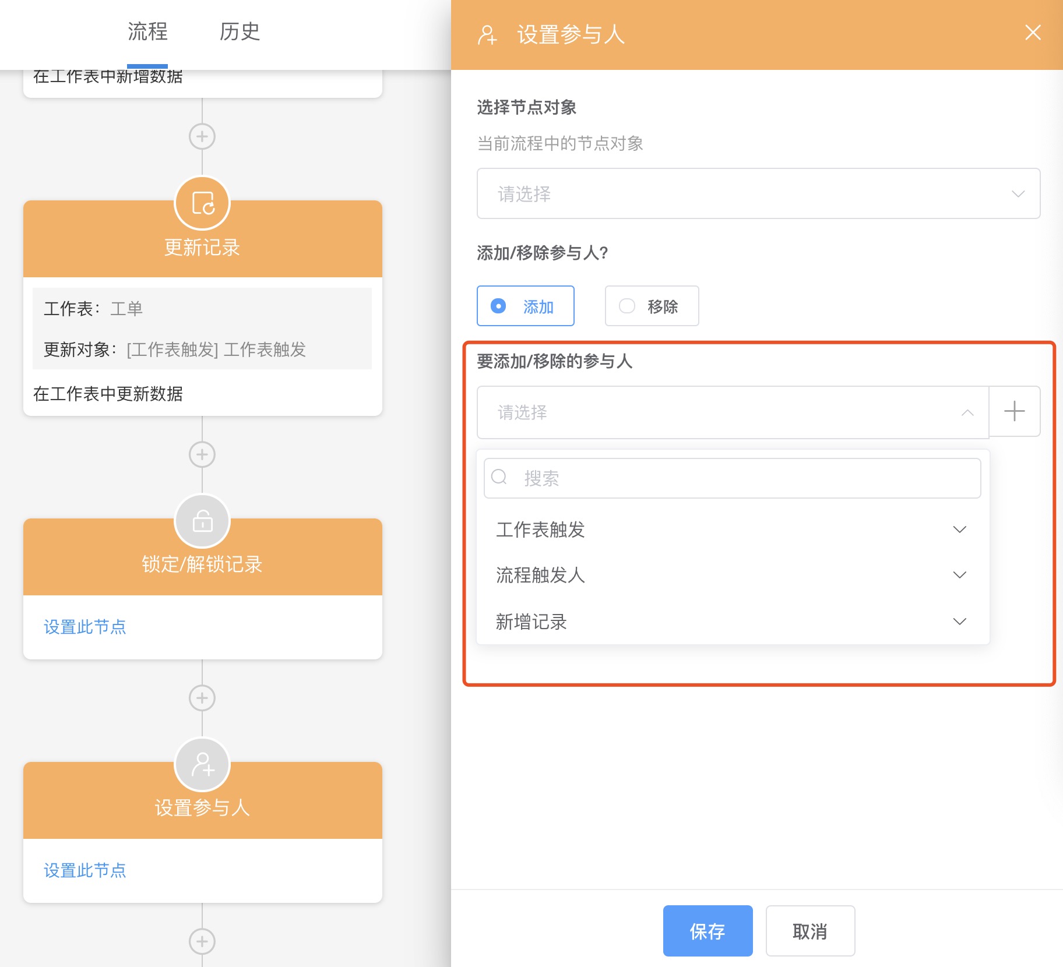The image size is (1063, 967).
Task: Focus the 搜索 input field
Action: click(x=732, y=478)
